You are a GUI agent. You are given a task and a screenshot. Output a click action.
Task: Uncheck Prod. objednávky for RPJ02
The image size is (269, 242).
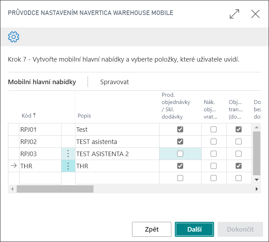(x=180, y=142)
